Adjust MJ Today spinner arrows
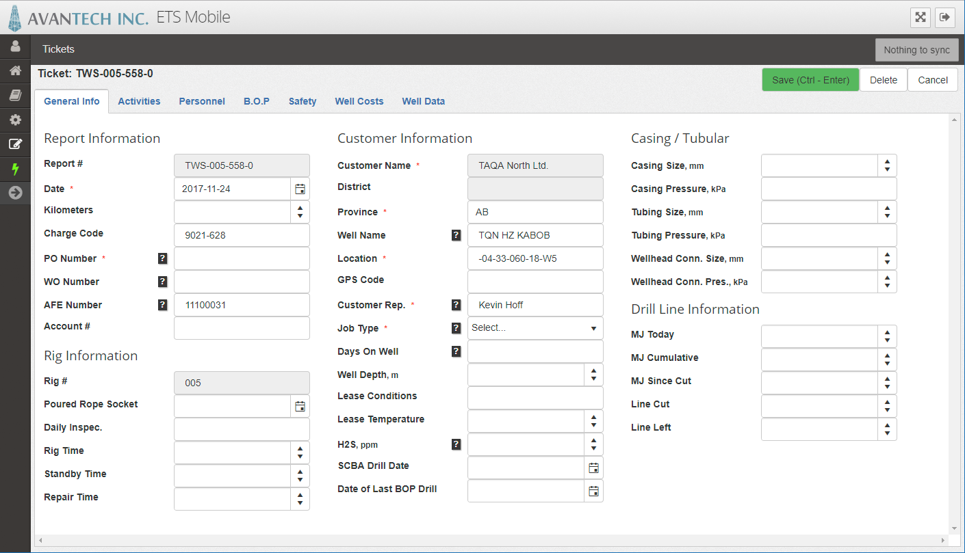Image resolution: width=965 pixels, height=553 pixels. coord(887,336)
